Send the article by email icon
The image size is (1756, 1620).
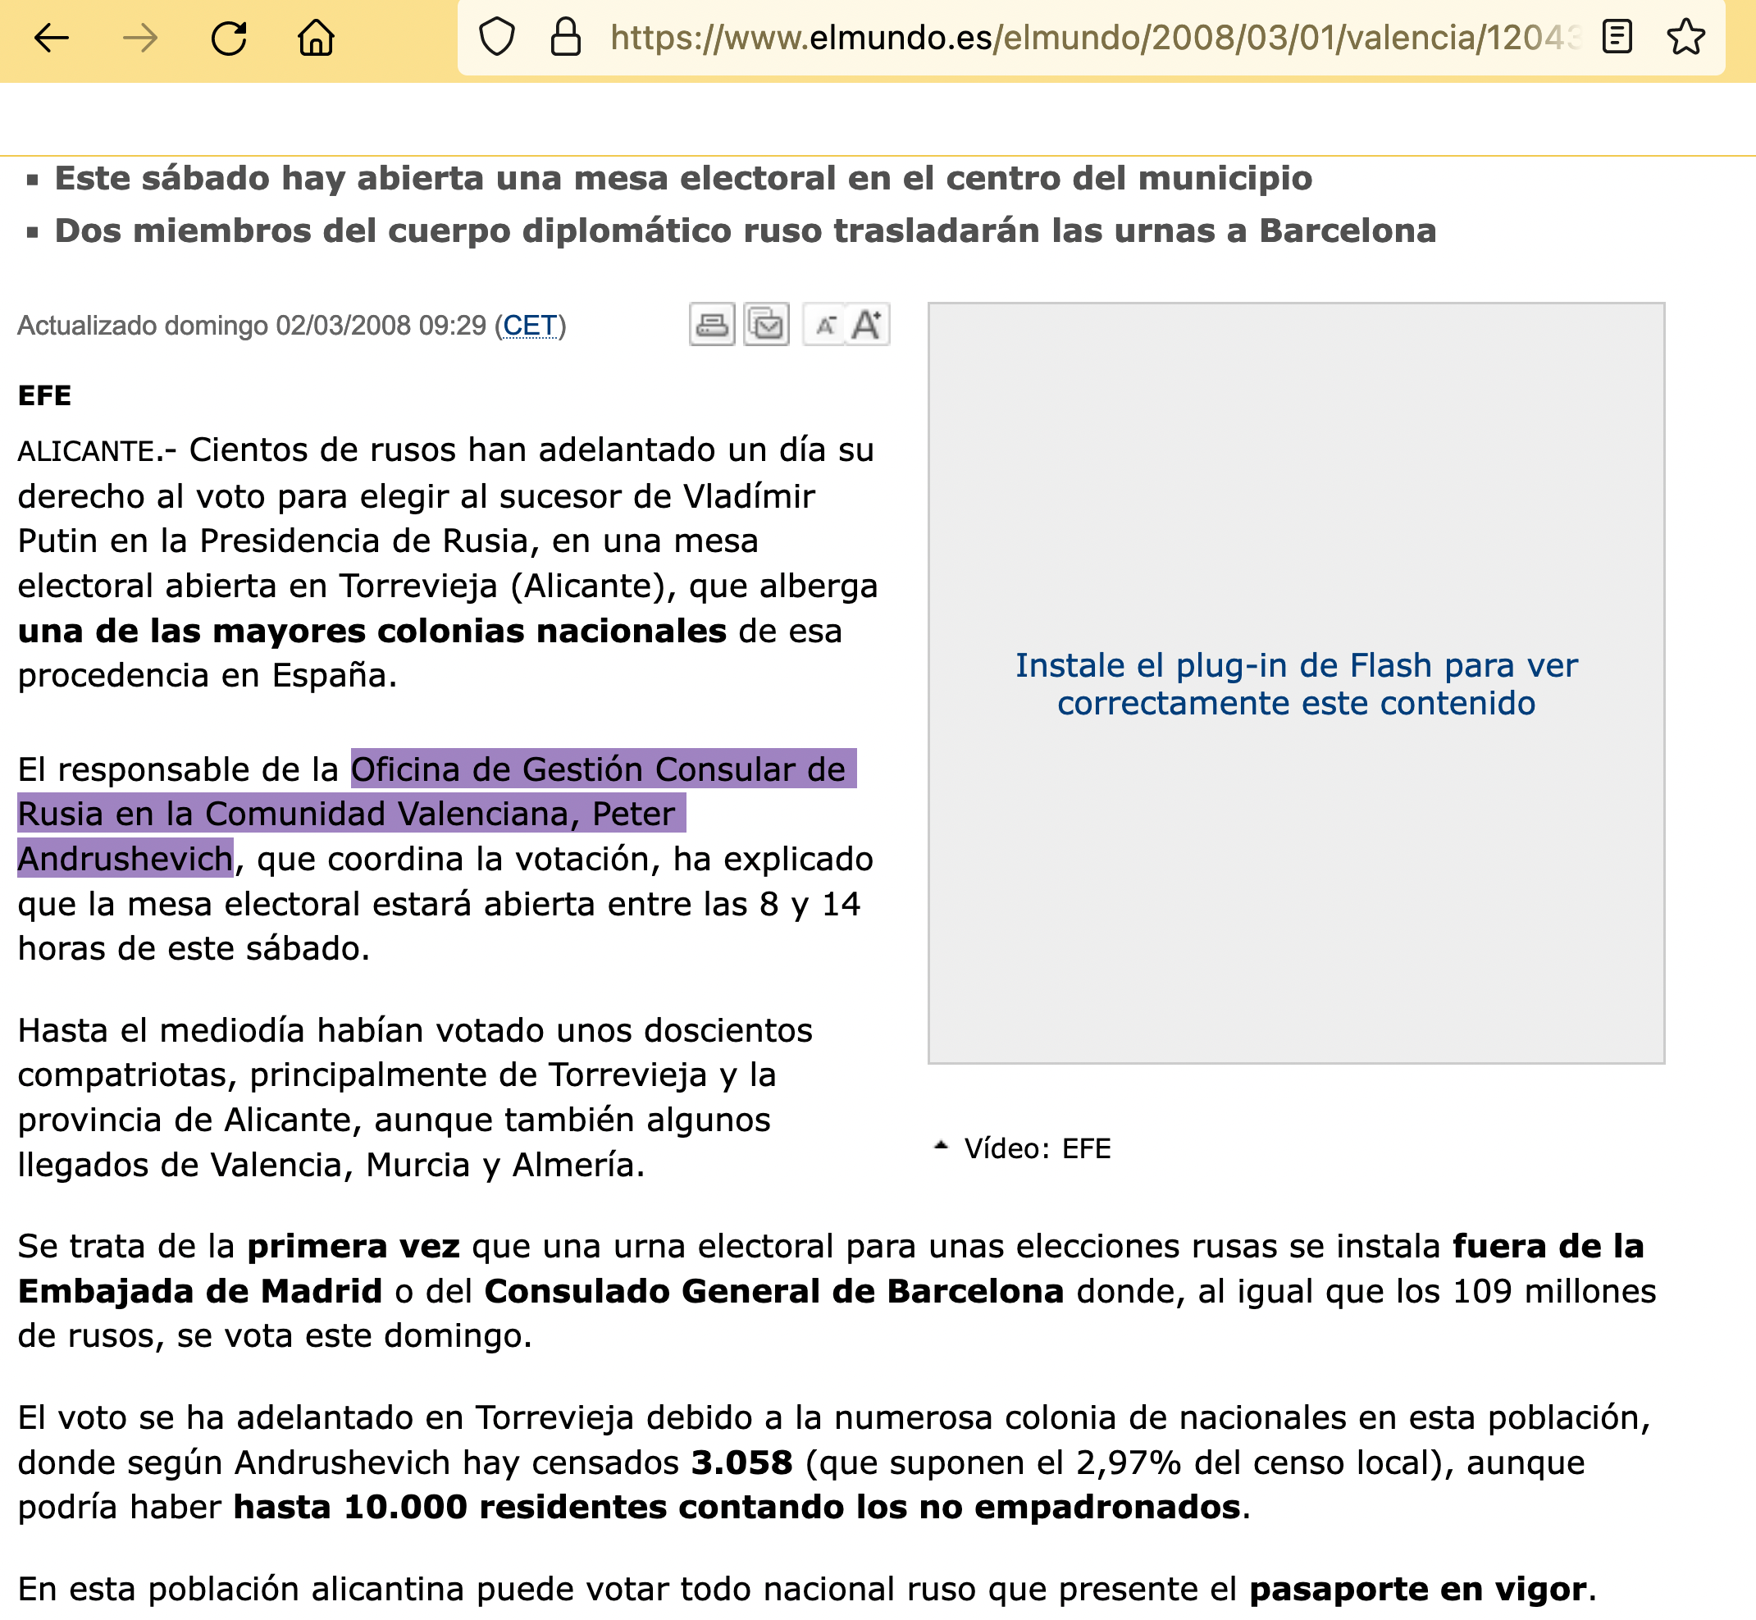tap(766, 325)
